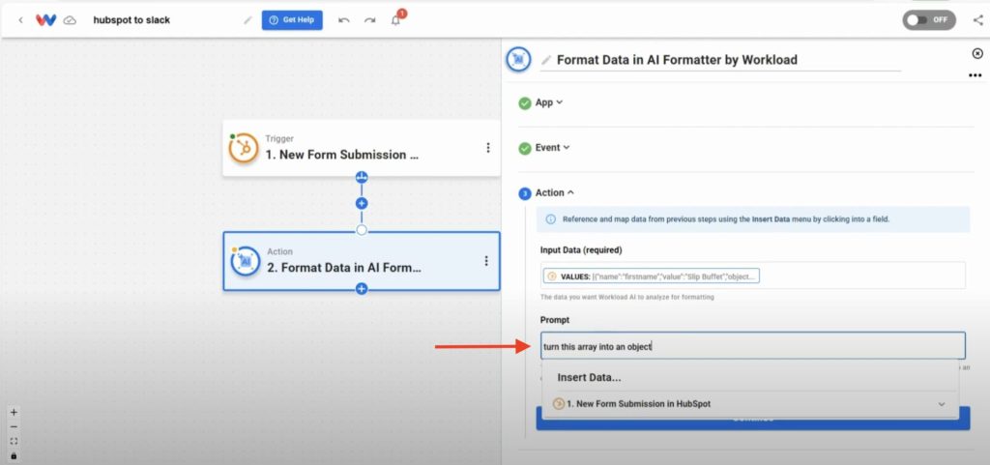The height and width of the screenshot is (465, 990).
Task: Go back using the top-left arrow
Action: point(20,20)
